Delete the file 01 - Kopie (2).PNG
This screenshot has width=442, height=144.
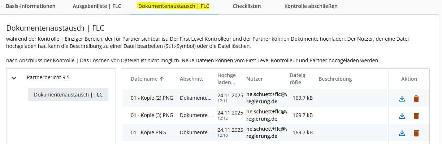416,98
